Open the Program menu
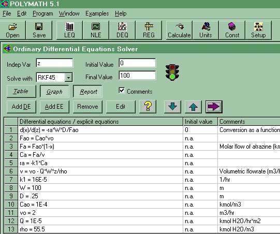 (x=43, y=13)
